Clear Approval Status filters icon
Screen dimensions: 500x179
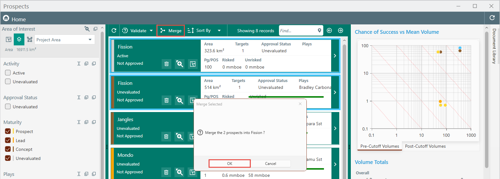(94, 97)
